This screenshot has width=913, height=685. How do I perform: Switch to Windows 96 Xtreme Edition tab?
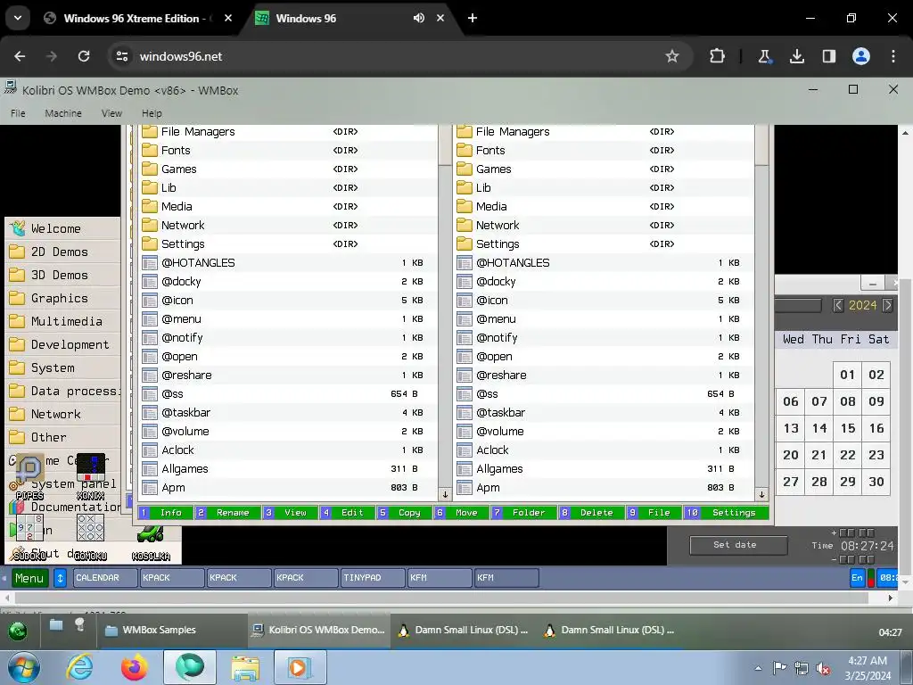pos(137,18)
